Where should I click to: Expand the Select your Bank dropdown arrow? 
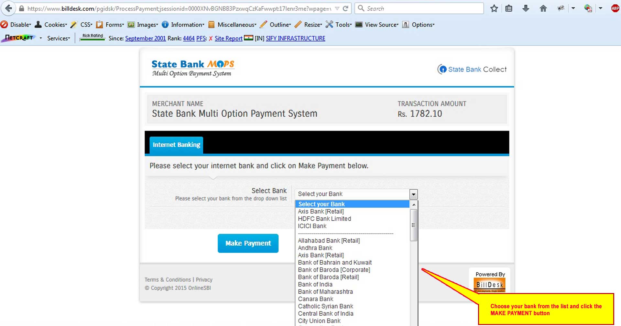(x=413, y=194)
